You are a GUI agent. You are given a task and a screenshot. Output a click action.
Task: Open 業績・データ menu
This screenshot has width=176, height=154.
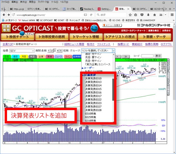pyautogui.click(x=155, y=37)
